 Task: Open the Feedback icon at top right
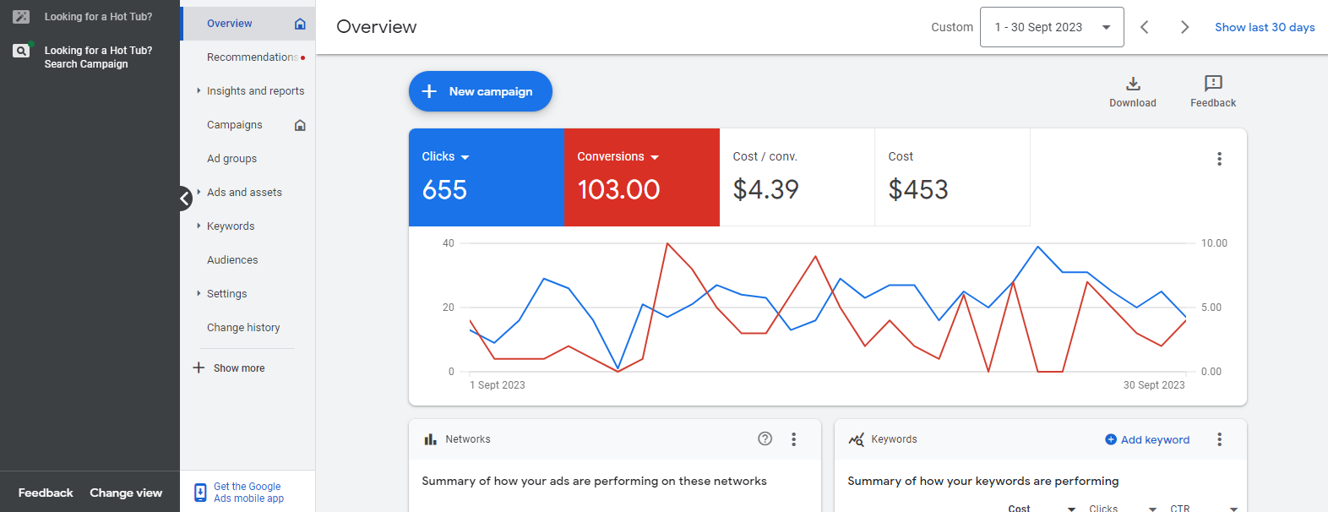(x=1213, y=84)
